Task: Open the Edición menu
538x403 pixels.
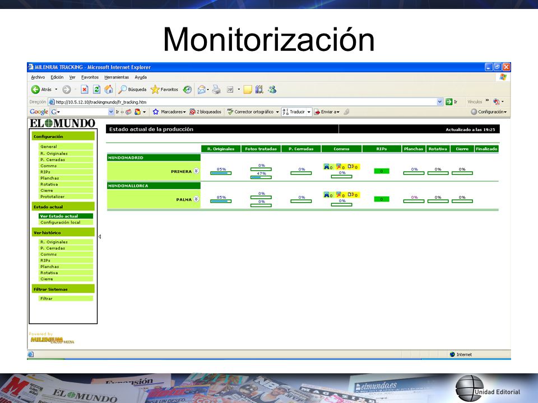Action: (57, 77)
